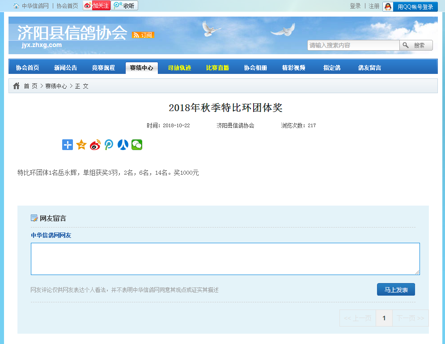The width and height of the screenshot is (445, 344).
Task: Share to Renren via the blue icon
Action: 123,145
